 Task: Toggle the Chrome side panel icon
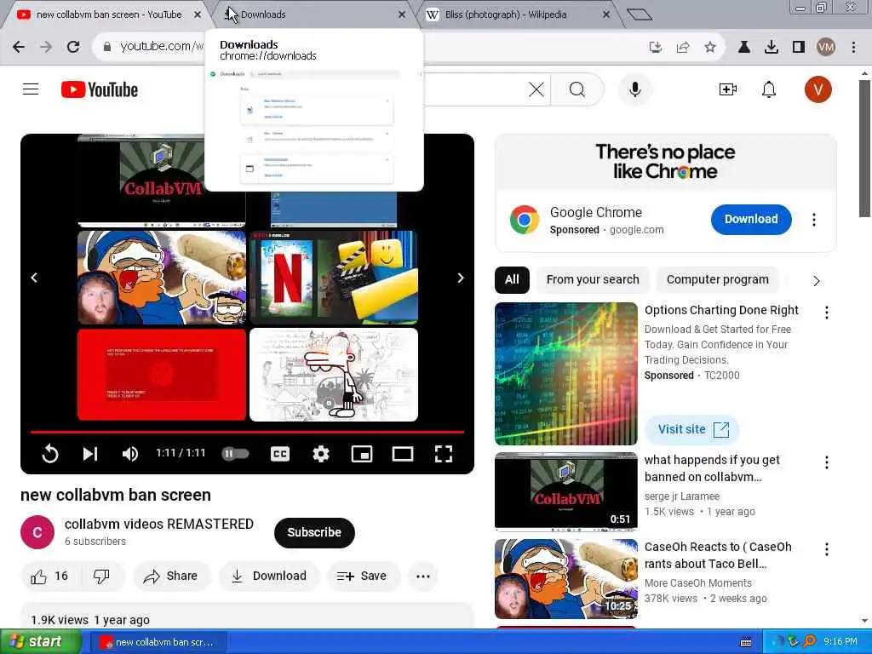799,48
